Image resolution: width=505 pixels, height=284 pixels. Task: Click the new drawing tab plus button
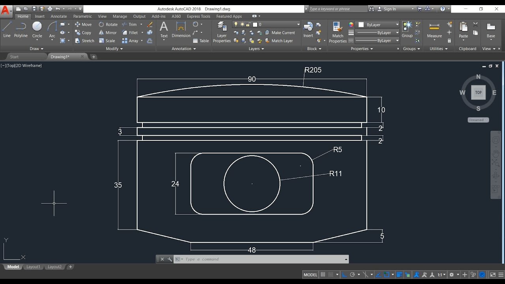(94, 57)
